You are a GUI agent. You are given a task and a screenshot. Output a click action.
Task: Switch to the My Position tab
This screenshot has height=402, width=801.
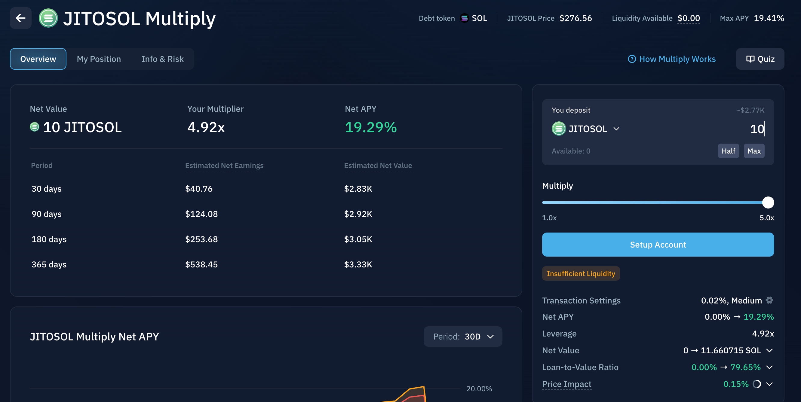click(x=99, y=59)
